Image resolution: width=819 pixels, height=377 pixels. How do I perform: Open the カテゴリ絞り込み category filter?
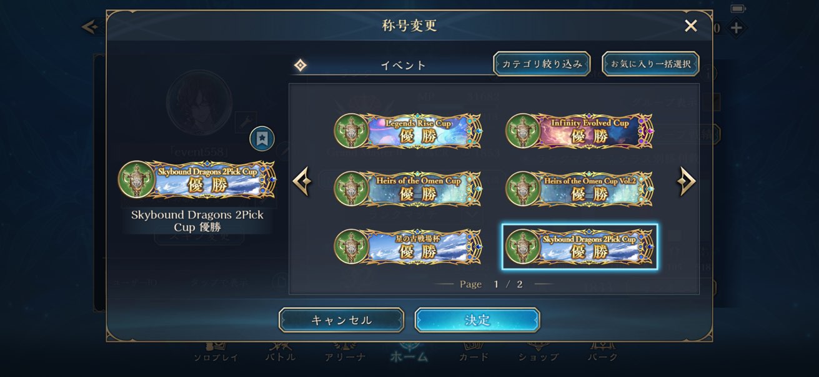point(542,64)
